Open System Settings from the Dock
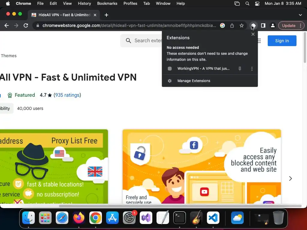This screenshot has width=307, height=230. click(129, 218)
